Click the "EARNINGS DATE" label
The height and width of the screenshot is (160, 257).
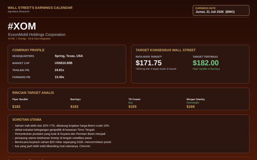(x=205, y=8)
